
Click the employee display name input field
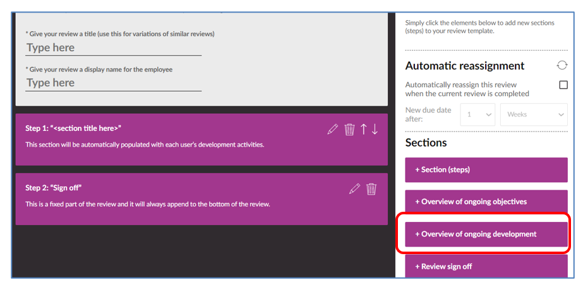pos(114,83)
